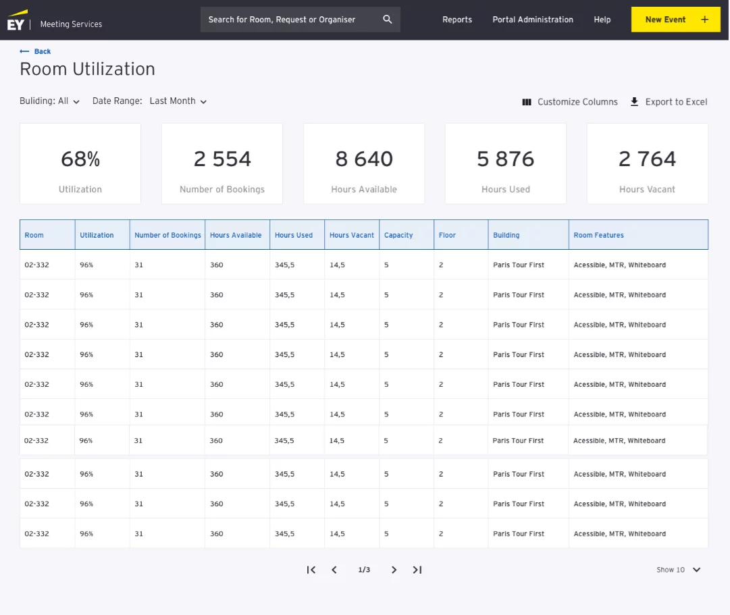Go to next page with the right chevron
The height and width of the screenshot is (615, 730).
[x=394, y=570]
